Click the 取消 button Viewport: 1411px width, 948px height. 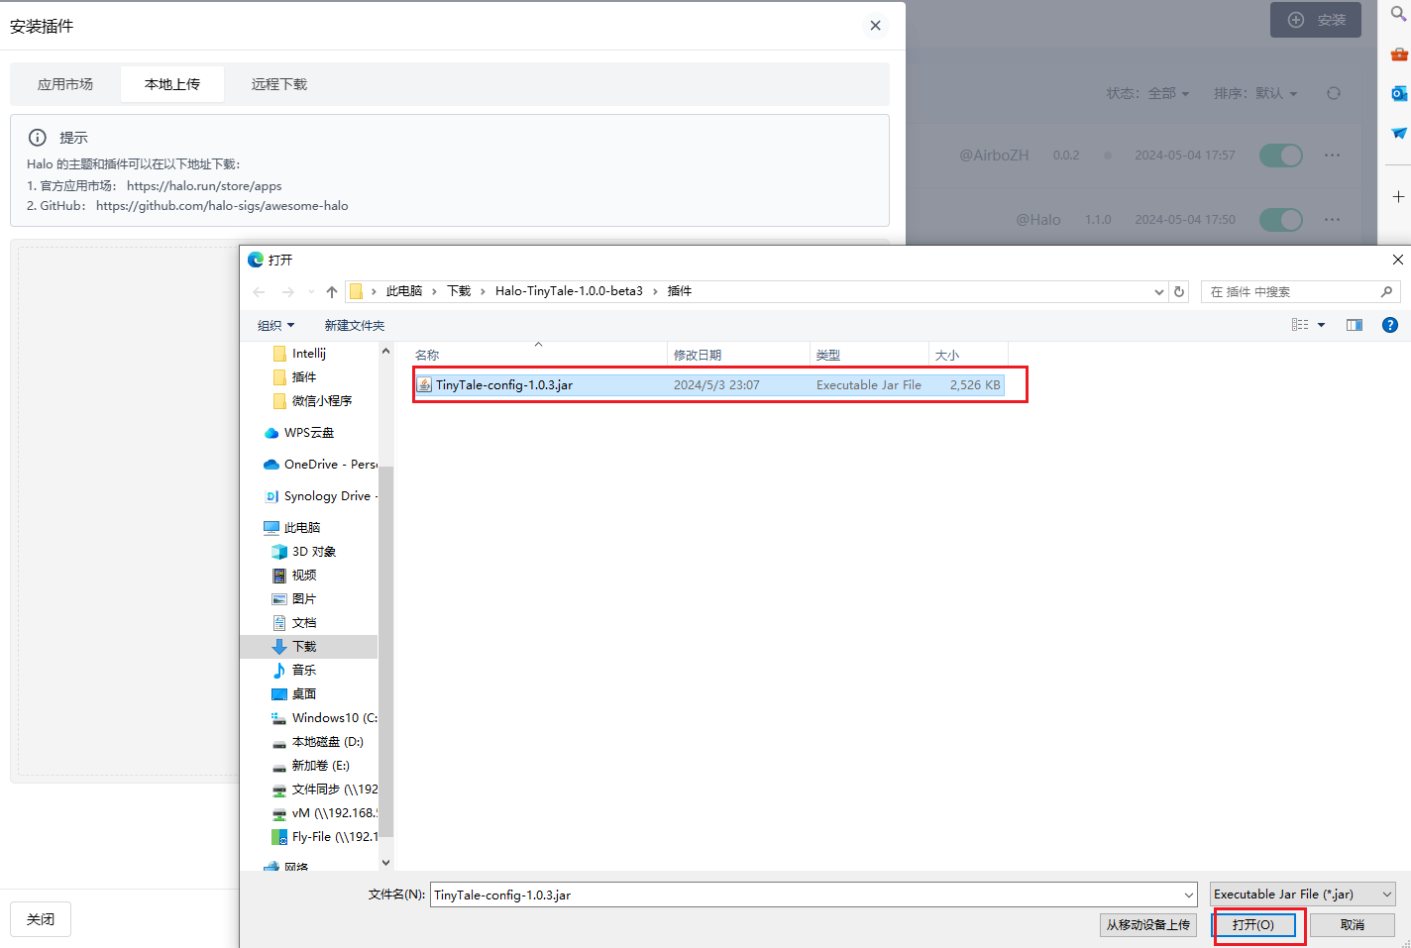click(x=1353, y=924)
